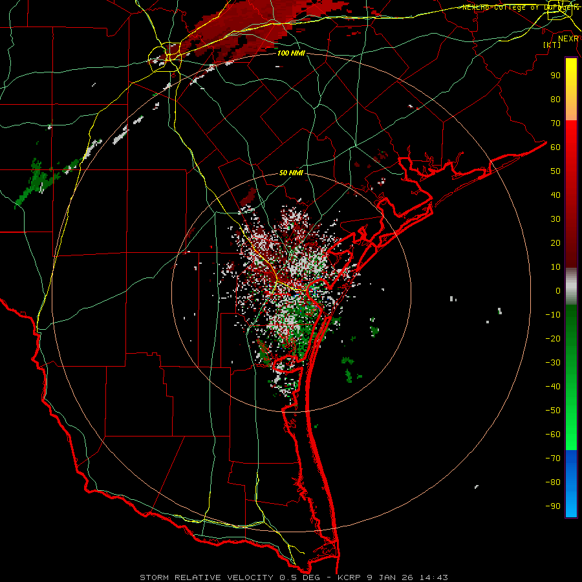Click the positive 10 scale value

(x=555, y=267)
